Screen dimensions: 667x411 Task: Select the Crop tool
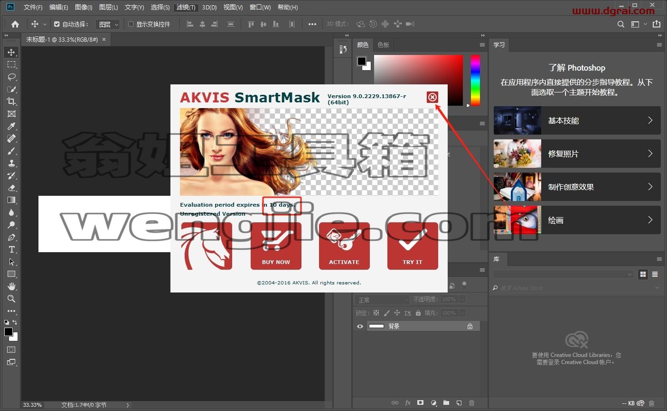tap(11, 101)
